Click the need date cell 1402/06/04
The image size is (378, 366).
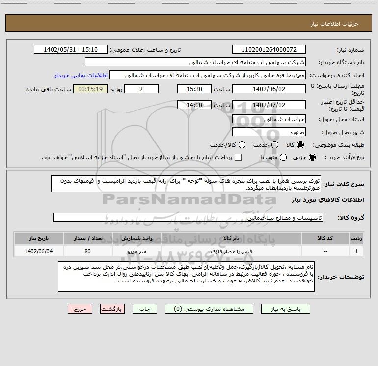[x=39, y=251]
